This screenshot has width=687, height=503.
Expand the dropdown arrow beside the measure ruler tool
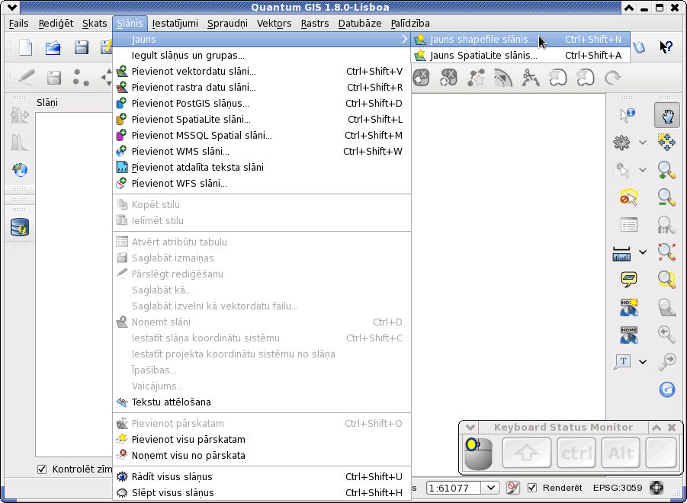(x=642, y=252)
